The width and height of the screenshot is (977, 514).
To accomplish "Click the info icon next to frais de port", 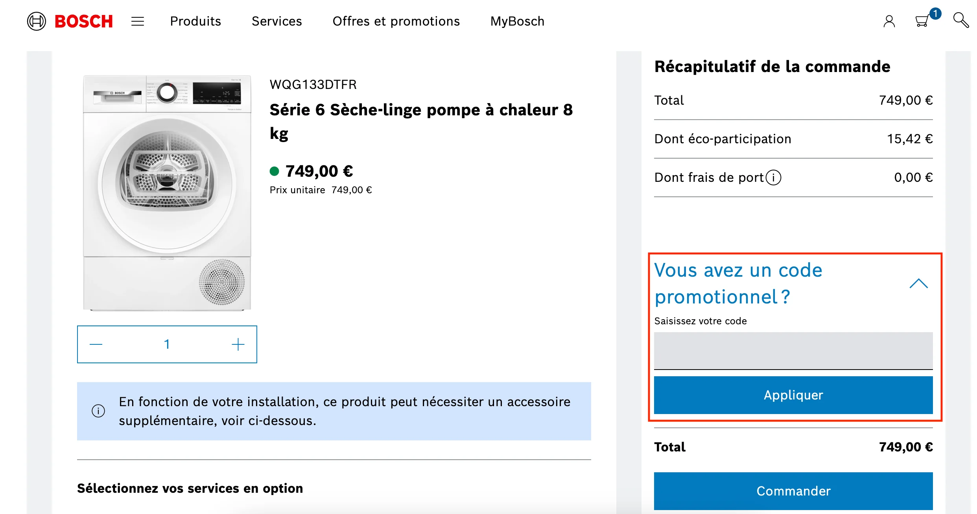I will 773,177.
